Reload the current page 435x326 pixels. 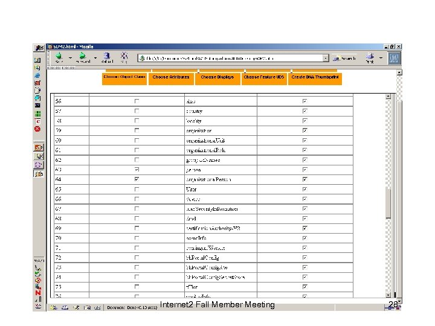[107, 56]
